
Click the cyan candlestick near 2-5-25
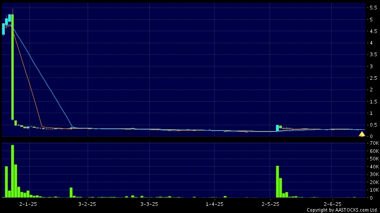coord(277,128)
